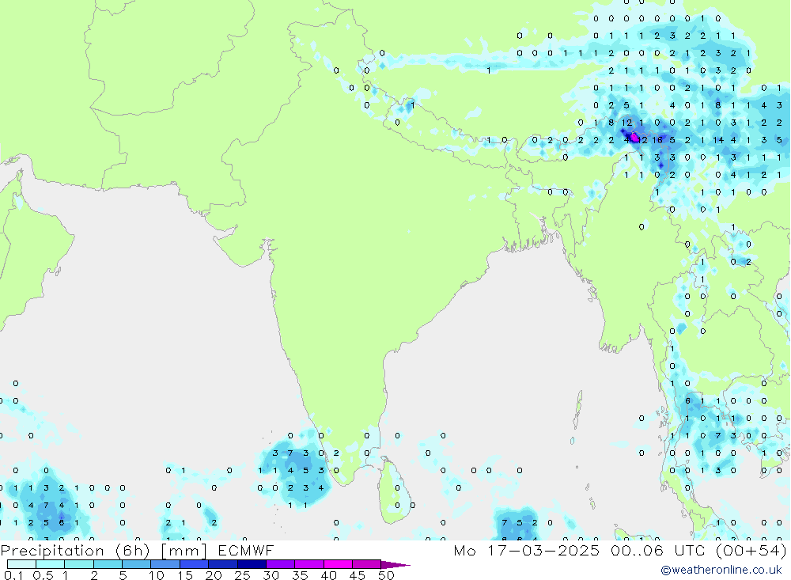Click the "14" precipitation value on map
Screen dimensions: 791x580
[718, 140]
